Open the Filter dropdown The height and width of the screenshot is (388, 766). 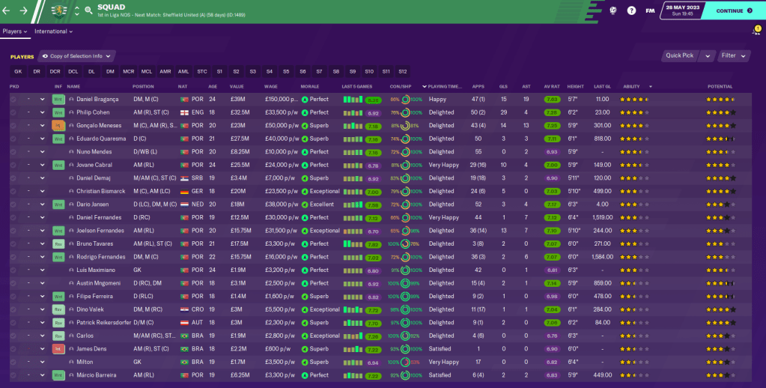[734, 55]
